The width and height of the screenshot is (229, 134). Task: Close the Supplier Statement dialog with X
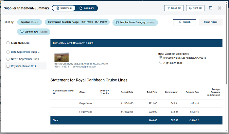click(220, 8)
